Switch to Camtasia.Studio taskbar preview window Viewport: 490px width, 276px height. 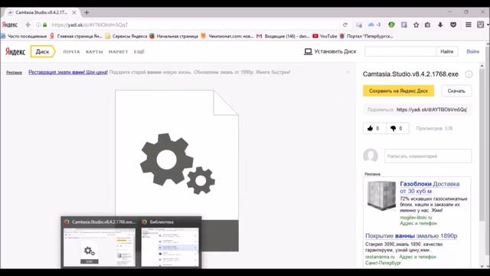point(100,242)
